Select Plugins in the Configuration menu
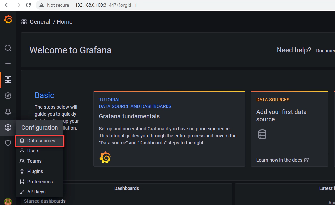Viewport: 335px width, 205px height. point(40,171)
